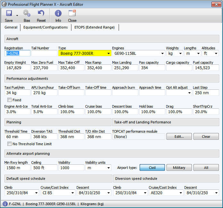The width and height of the screenshot is (223, 208).
Task: Click the Take-Off burn field
Action: [71, 93]
